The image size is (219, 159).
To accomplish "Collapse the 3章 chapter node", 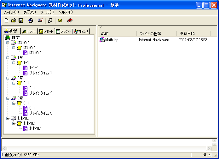I will 8,98.
